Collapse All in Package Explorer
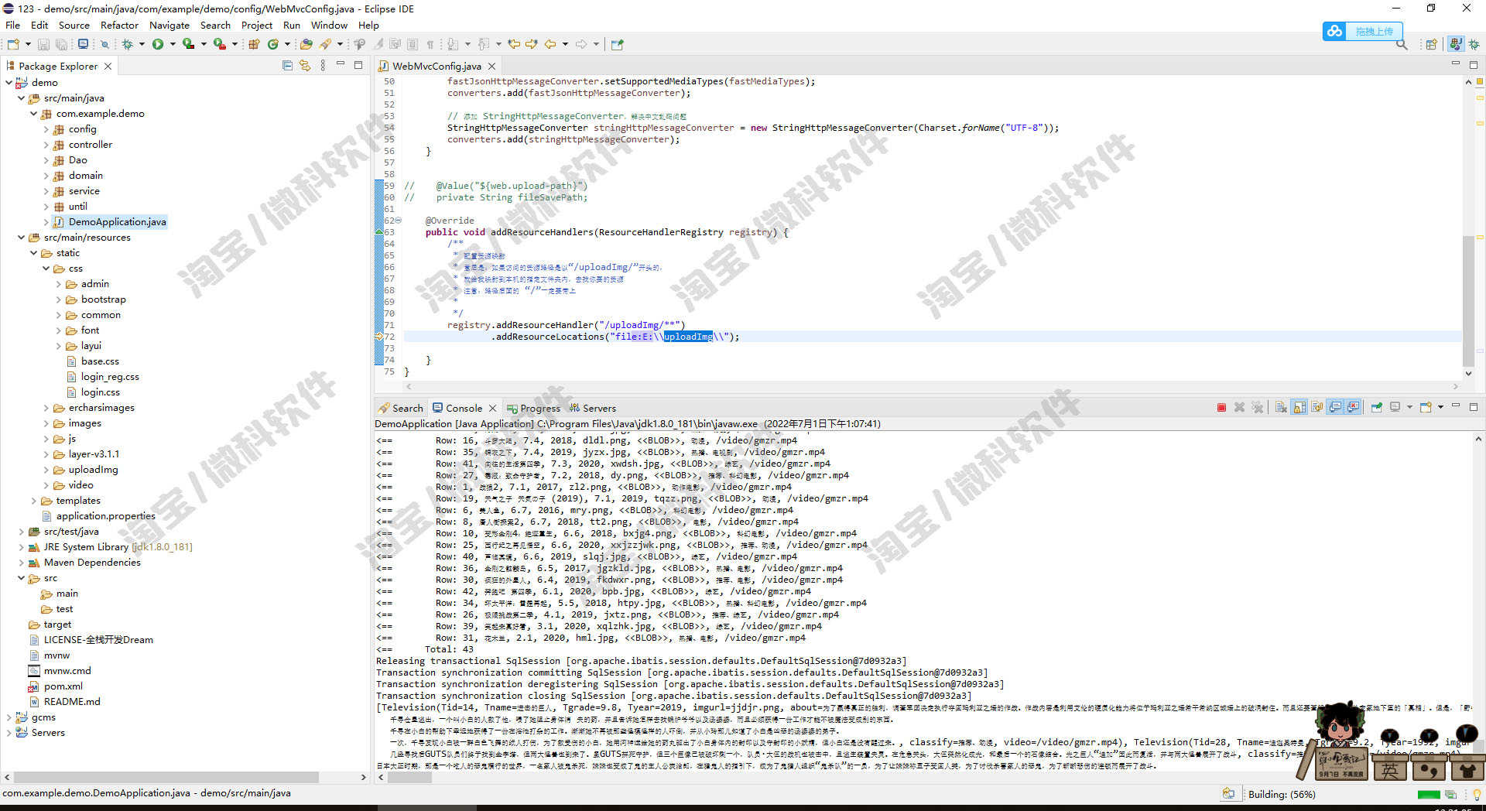 [287, 66]
